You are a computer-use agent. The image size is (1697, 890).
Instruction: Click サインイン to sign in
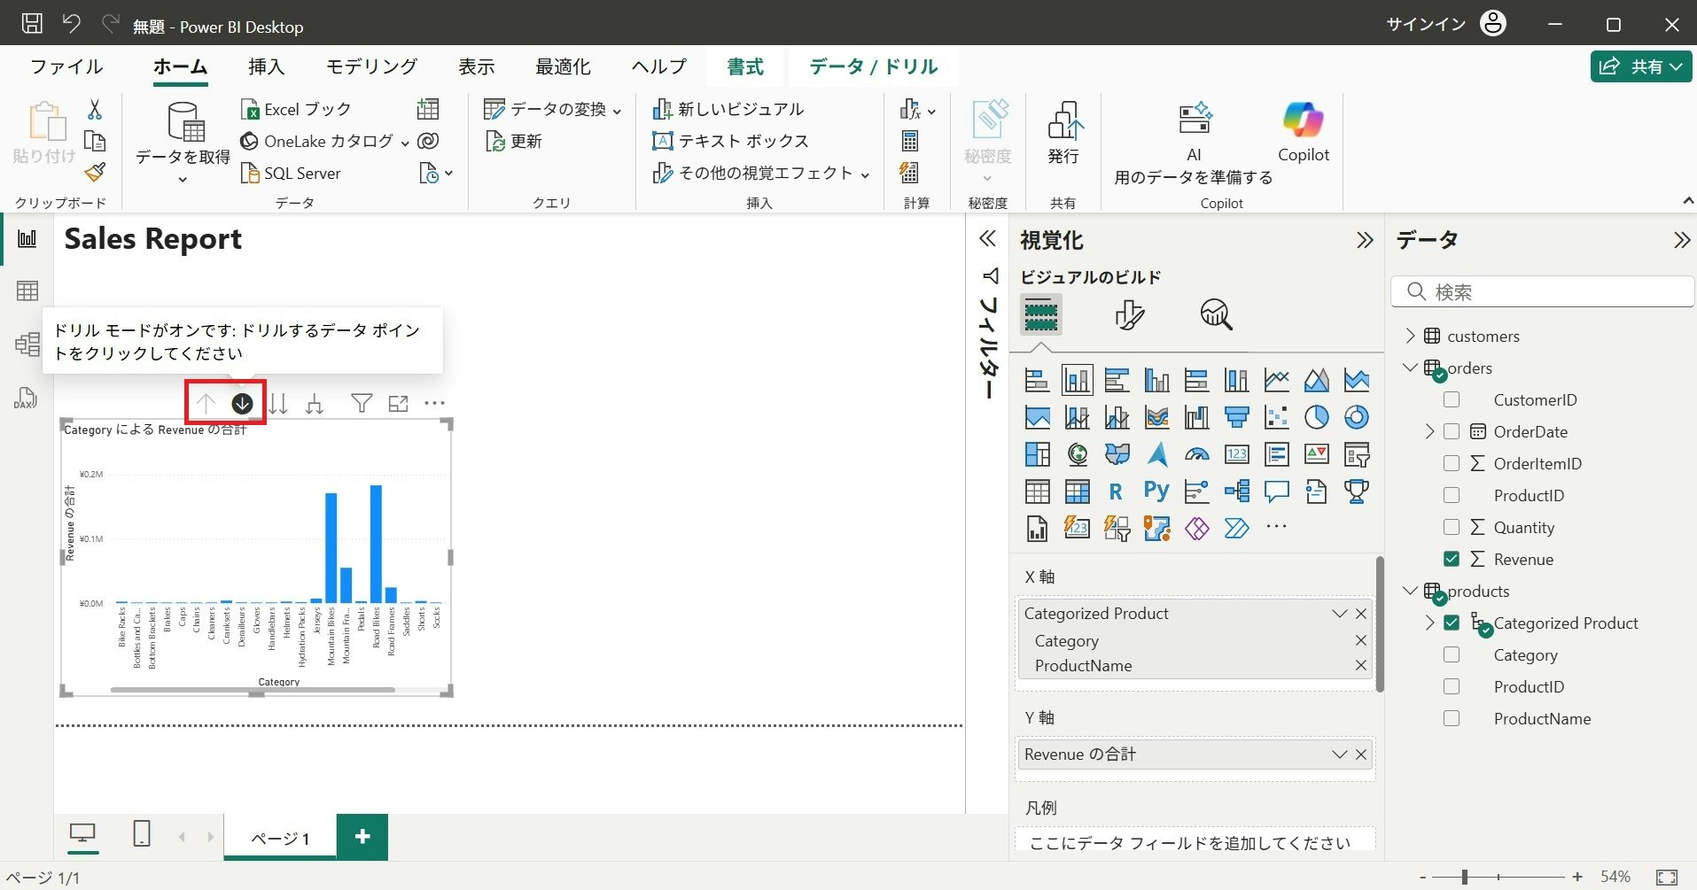click(x=1426, y=24)
